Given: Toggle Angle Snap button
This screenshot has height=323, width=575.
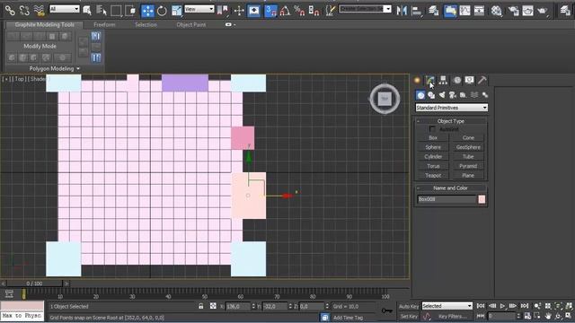Looking at the screenshot, I should 285,10.
